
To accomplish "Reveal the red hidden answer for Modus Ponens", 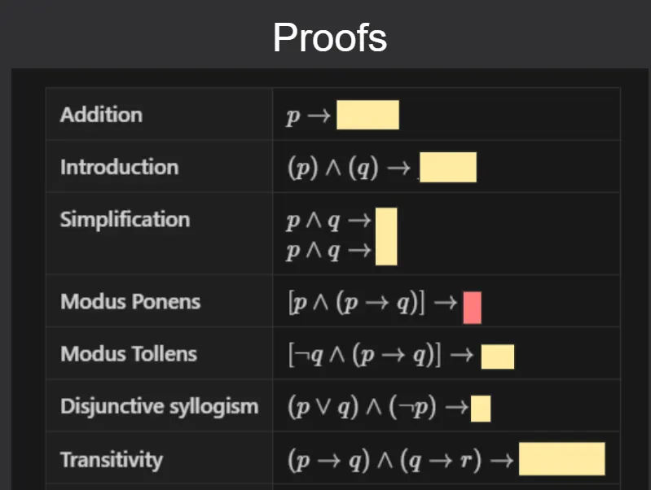I will [472, 308].
